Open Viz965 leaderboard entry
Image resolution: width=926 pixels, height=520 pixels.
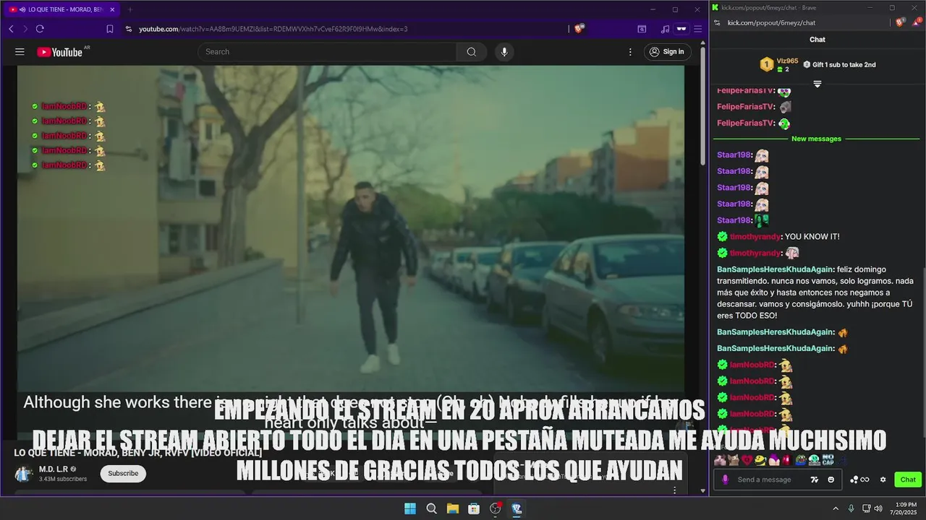pyautogui.click(x=780, y=65)
